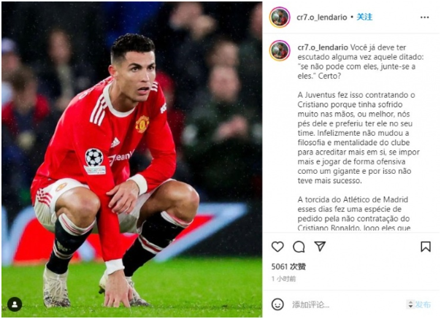This screenshot has width=441, height=319.
Task: Select the main Ronaldo photo
Action: (x=132, y=159)
